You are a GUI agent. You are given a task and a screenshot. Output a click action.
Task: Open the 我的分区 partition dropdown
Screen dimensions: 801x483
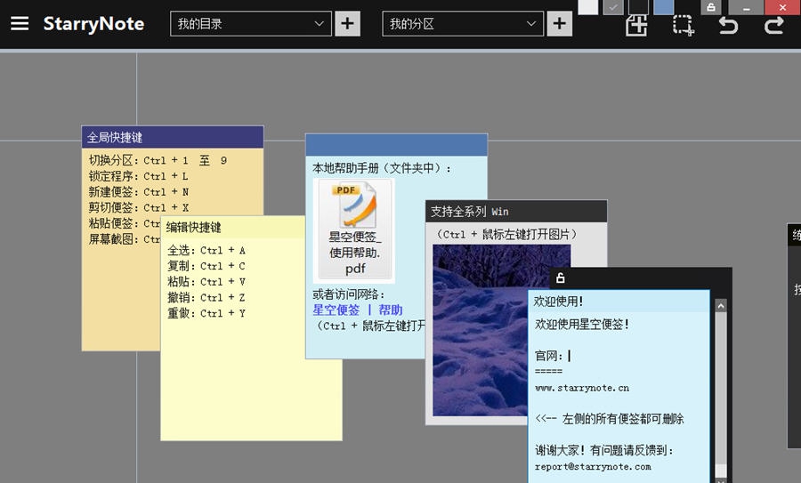[463, 23]
